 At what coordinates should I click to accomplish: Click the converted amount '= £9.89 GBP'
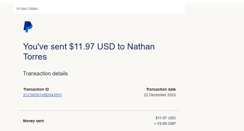pos(165,124)
